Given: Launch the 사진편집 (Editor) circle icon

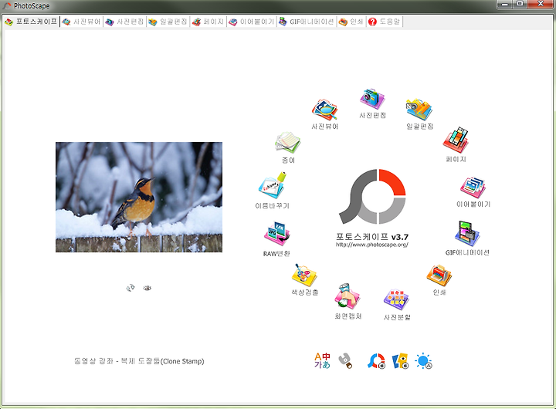Looking at the screenshot, I should tap(372, 99).
